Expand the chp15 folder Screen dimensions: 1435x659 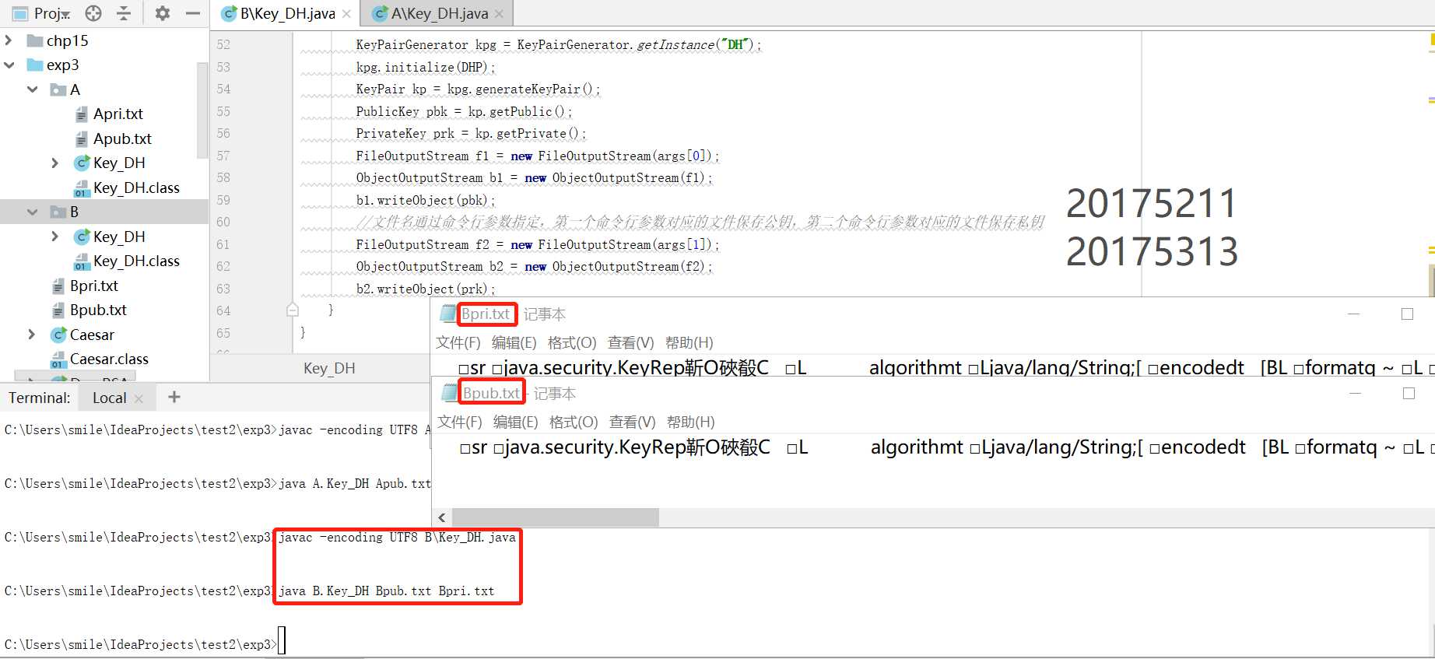pos(9,40)
